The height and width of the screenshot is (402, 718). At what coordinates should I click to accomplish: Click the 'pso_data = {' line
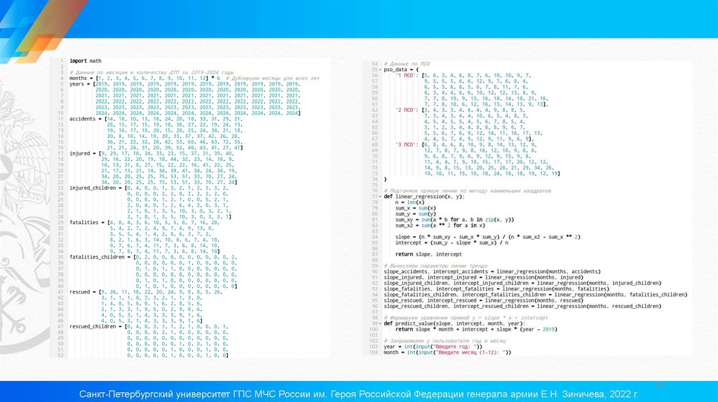pos(401,69)
